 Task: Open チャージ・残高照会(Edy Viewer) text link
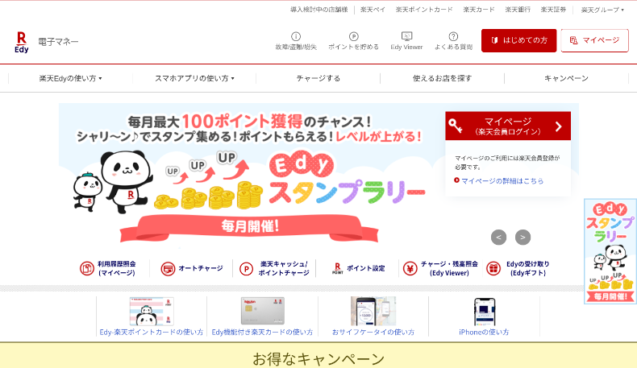(x=449, y=268)
